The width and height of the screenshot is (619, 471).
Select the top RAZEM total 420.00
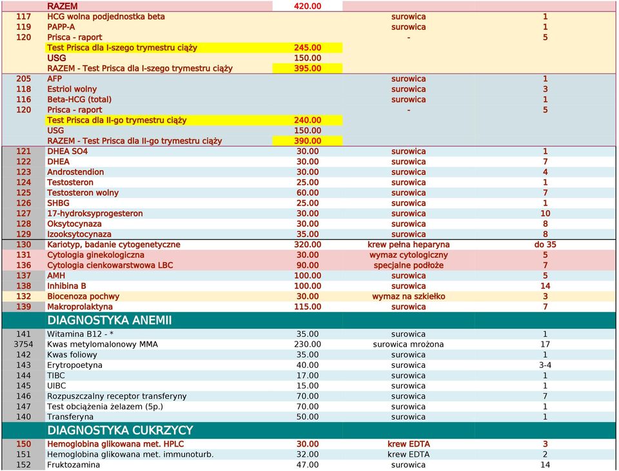point(308,6)
